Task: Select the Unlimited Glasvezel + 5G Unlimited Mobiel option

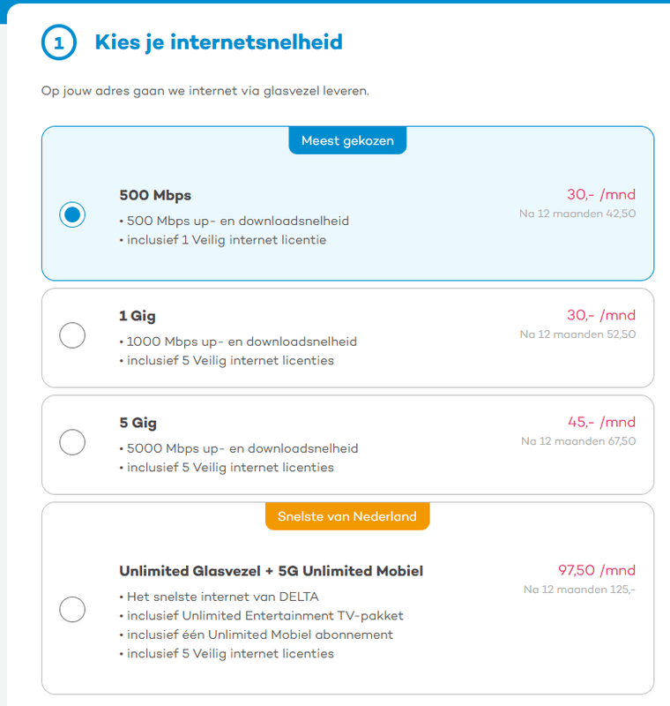Action: coord(74,608)
